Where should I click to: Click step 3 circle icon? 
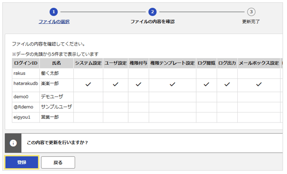[x=251, y=12]
